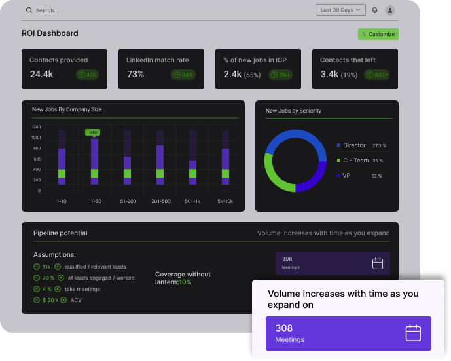The height and width of the screenshot is (361, 451).
Task: Click the search magnifier icon
Action: pyautogui.click(x=29, y=10)
